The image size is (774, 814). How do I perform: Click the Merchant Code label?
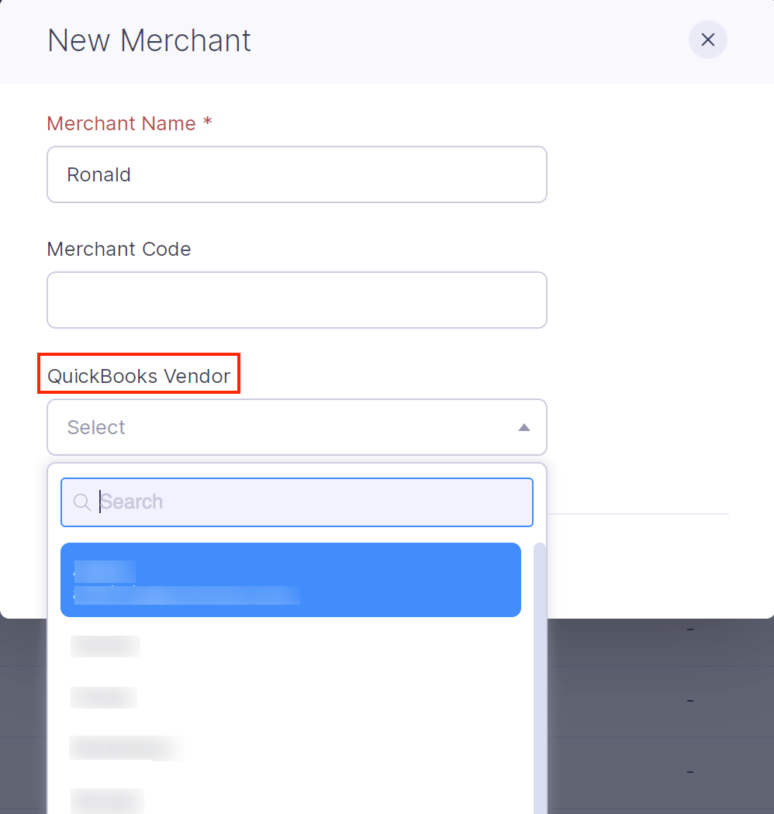click(119, 249)
